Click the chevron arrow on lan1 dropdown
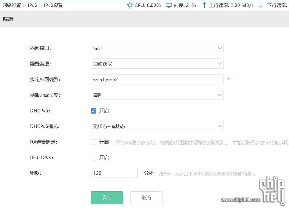 coord(220,48)
